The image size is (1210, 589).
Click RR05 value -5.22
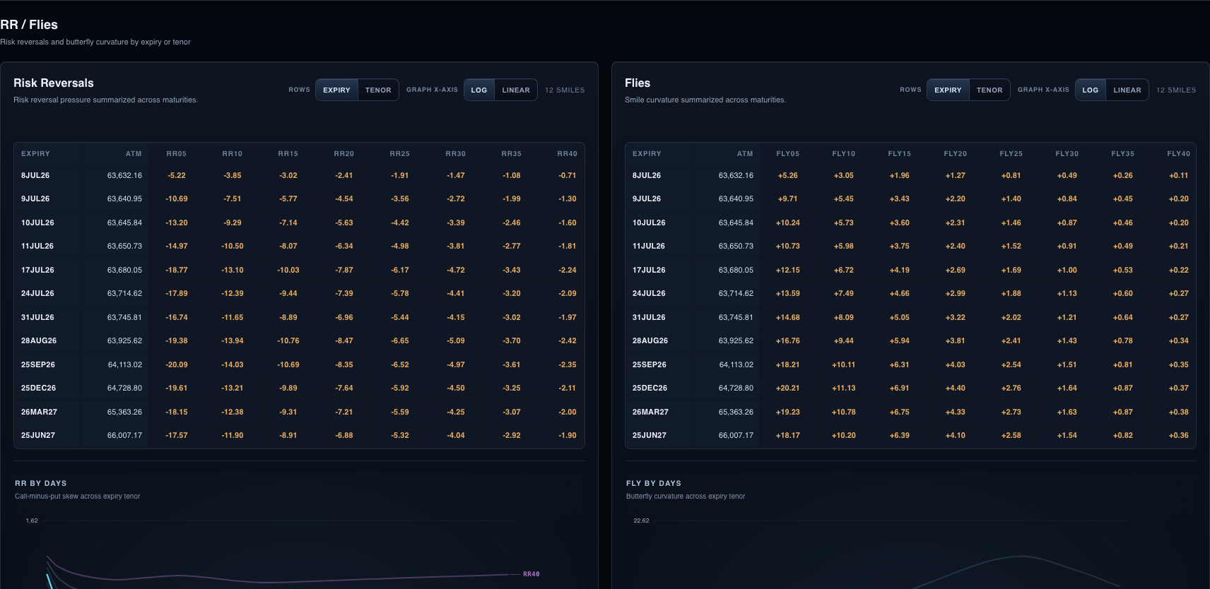(177, 175)
